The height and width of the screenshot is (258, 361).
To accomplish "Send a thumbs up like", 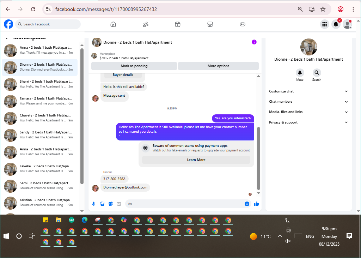I will point(257,204).
